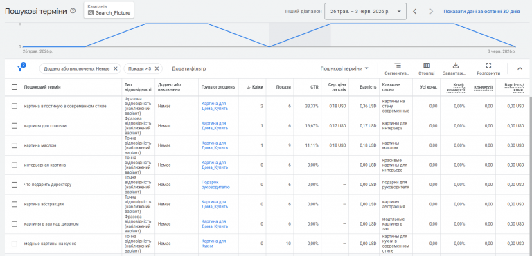Open the date range dropdown
Screen dimensions: 532x256
coord(366,12)
